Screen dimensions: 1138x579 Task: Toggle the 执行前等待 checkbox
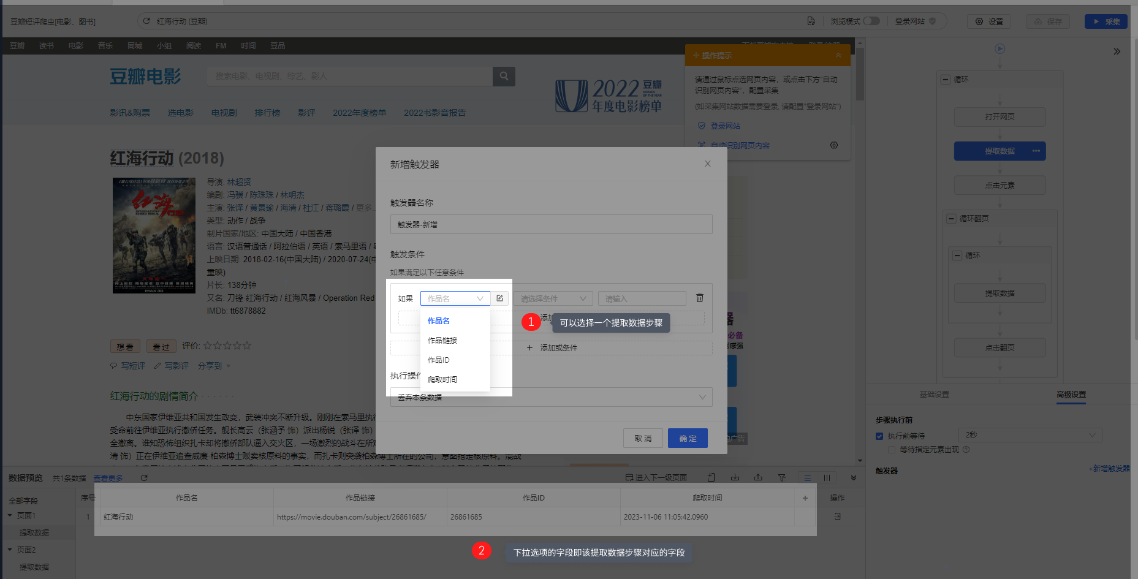(879, 436)
